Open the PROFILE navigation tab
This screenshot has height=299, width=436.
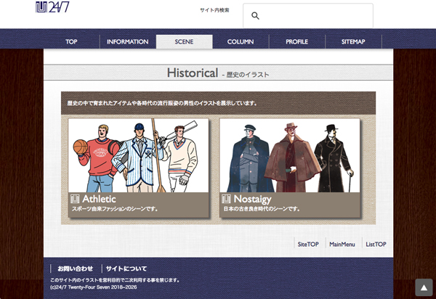[x=297, y=41]
